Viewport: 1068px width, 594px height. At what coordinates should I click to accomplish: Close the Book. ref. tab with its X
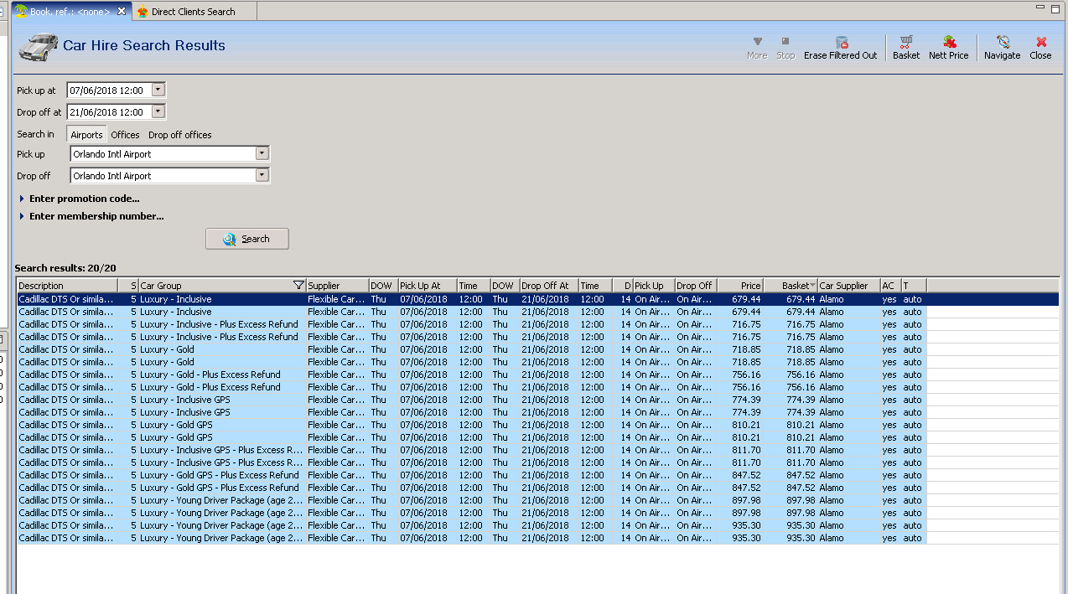[122, 12]
